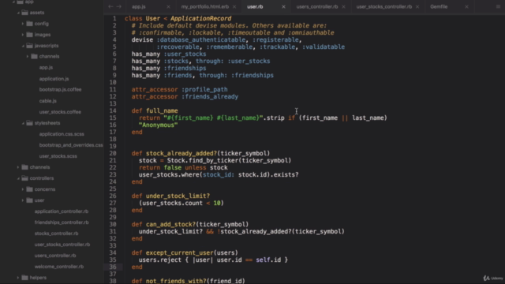The height and width of the screenshot is (284, 505).
Task: Click the user folder icon in controllers
Action: pyautogui.click(x=30, y=200)
